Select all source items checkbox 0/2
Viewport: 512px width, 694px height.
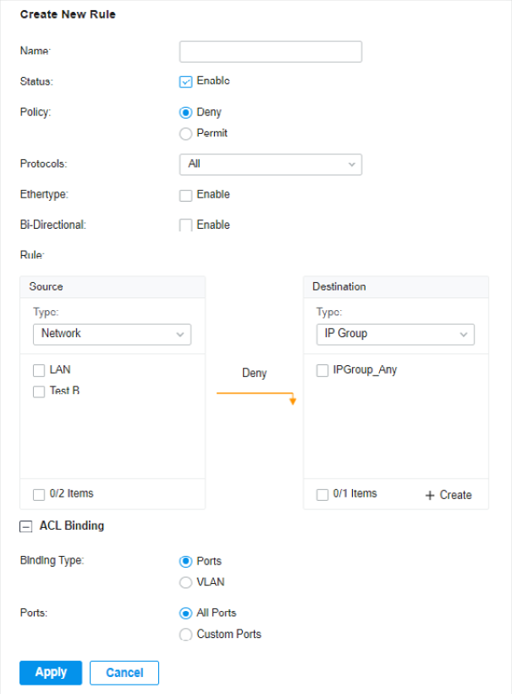pyautogui.click(x=39, y=494)
